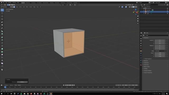The width and height of the screenshot is (169, 95).
Task: Open the Render menu
Action: coord(10,3)
